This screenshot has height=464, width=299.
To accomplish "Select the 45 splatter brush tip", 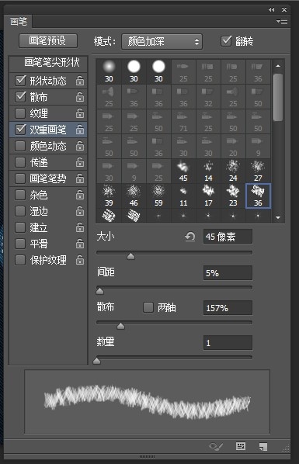I will click(x=183, y=171).
